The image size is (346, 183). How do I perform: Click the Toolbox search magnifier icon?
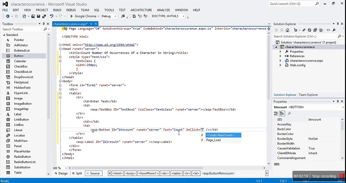pyautogui.click(x=45, y=29)
